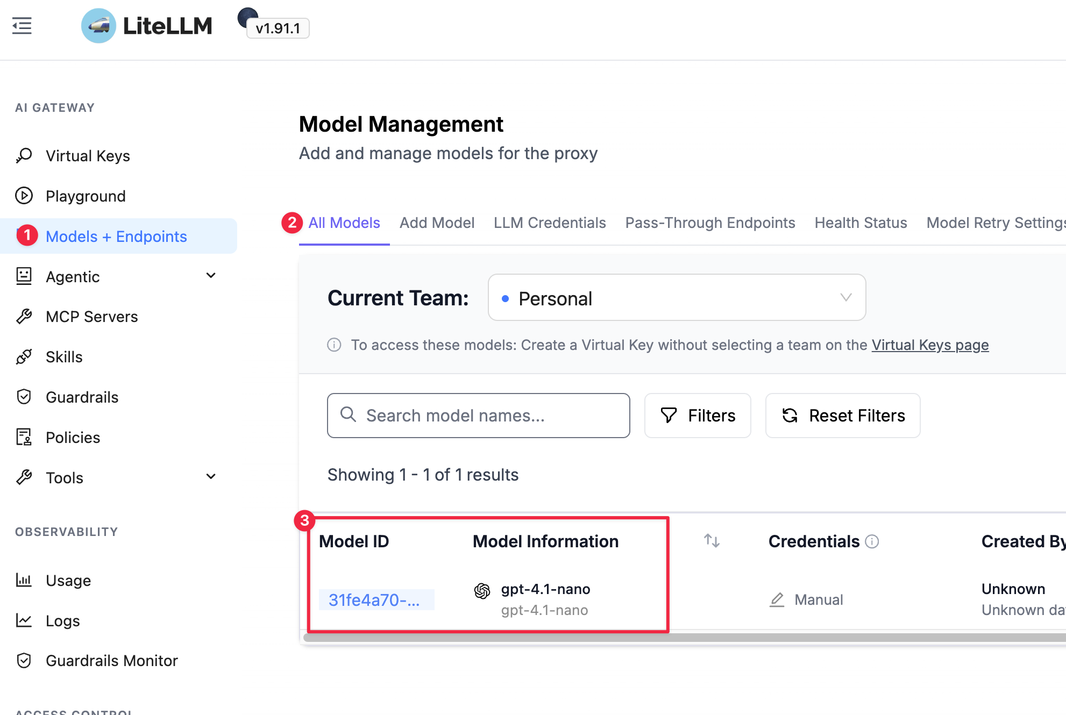Open the Model Retry Settings tab

coord(996,223)
